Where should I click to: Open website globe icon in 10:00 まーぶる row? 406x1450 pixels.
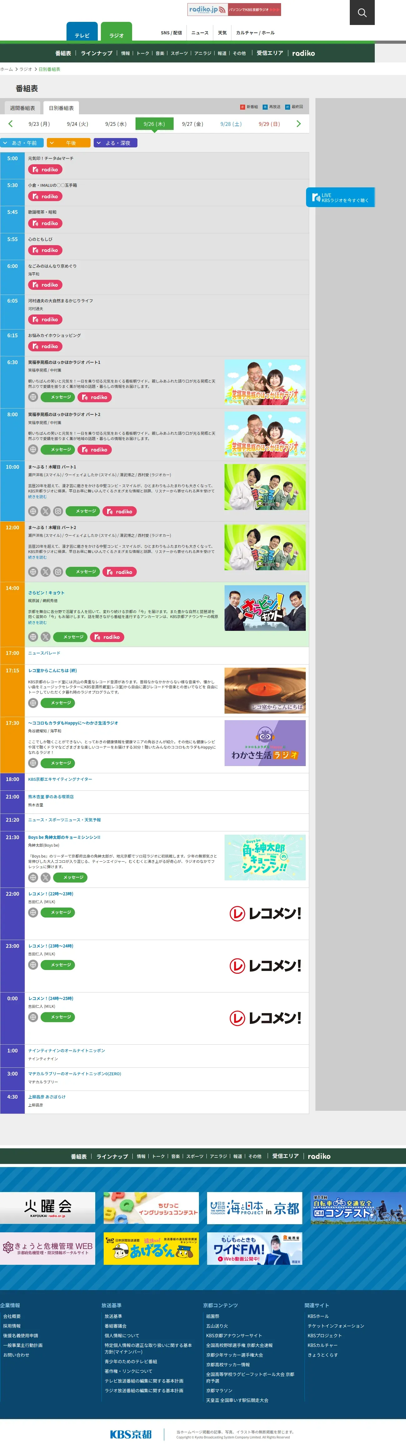click(x=33, y=512)
